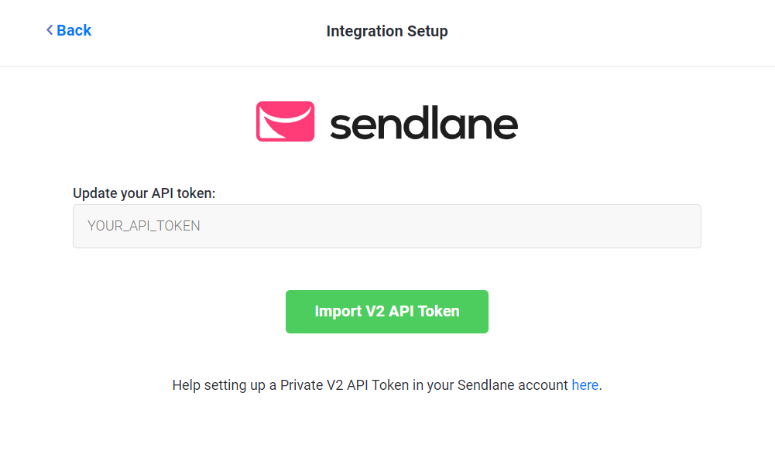Select the left-pointing chevron beside Back
Image resolution: width=775 pixels, height=468 pixels.
coord(48,29)
